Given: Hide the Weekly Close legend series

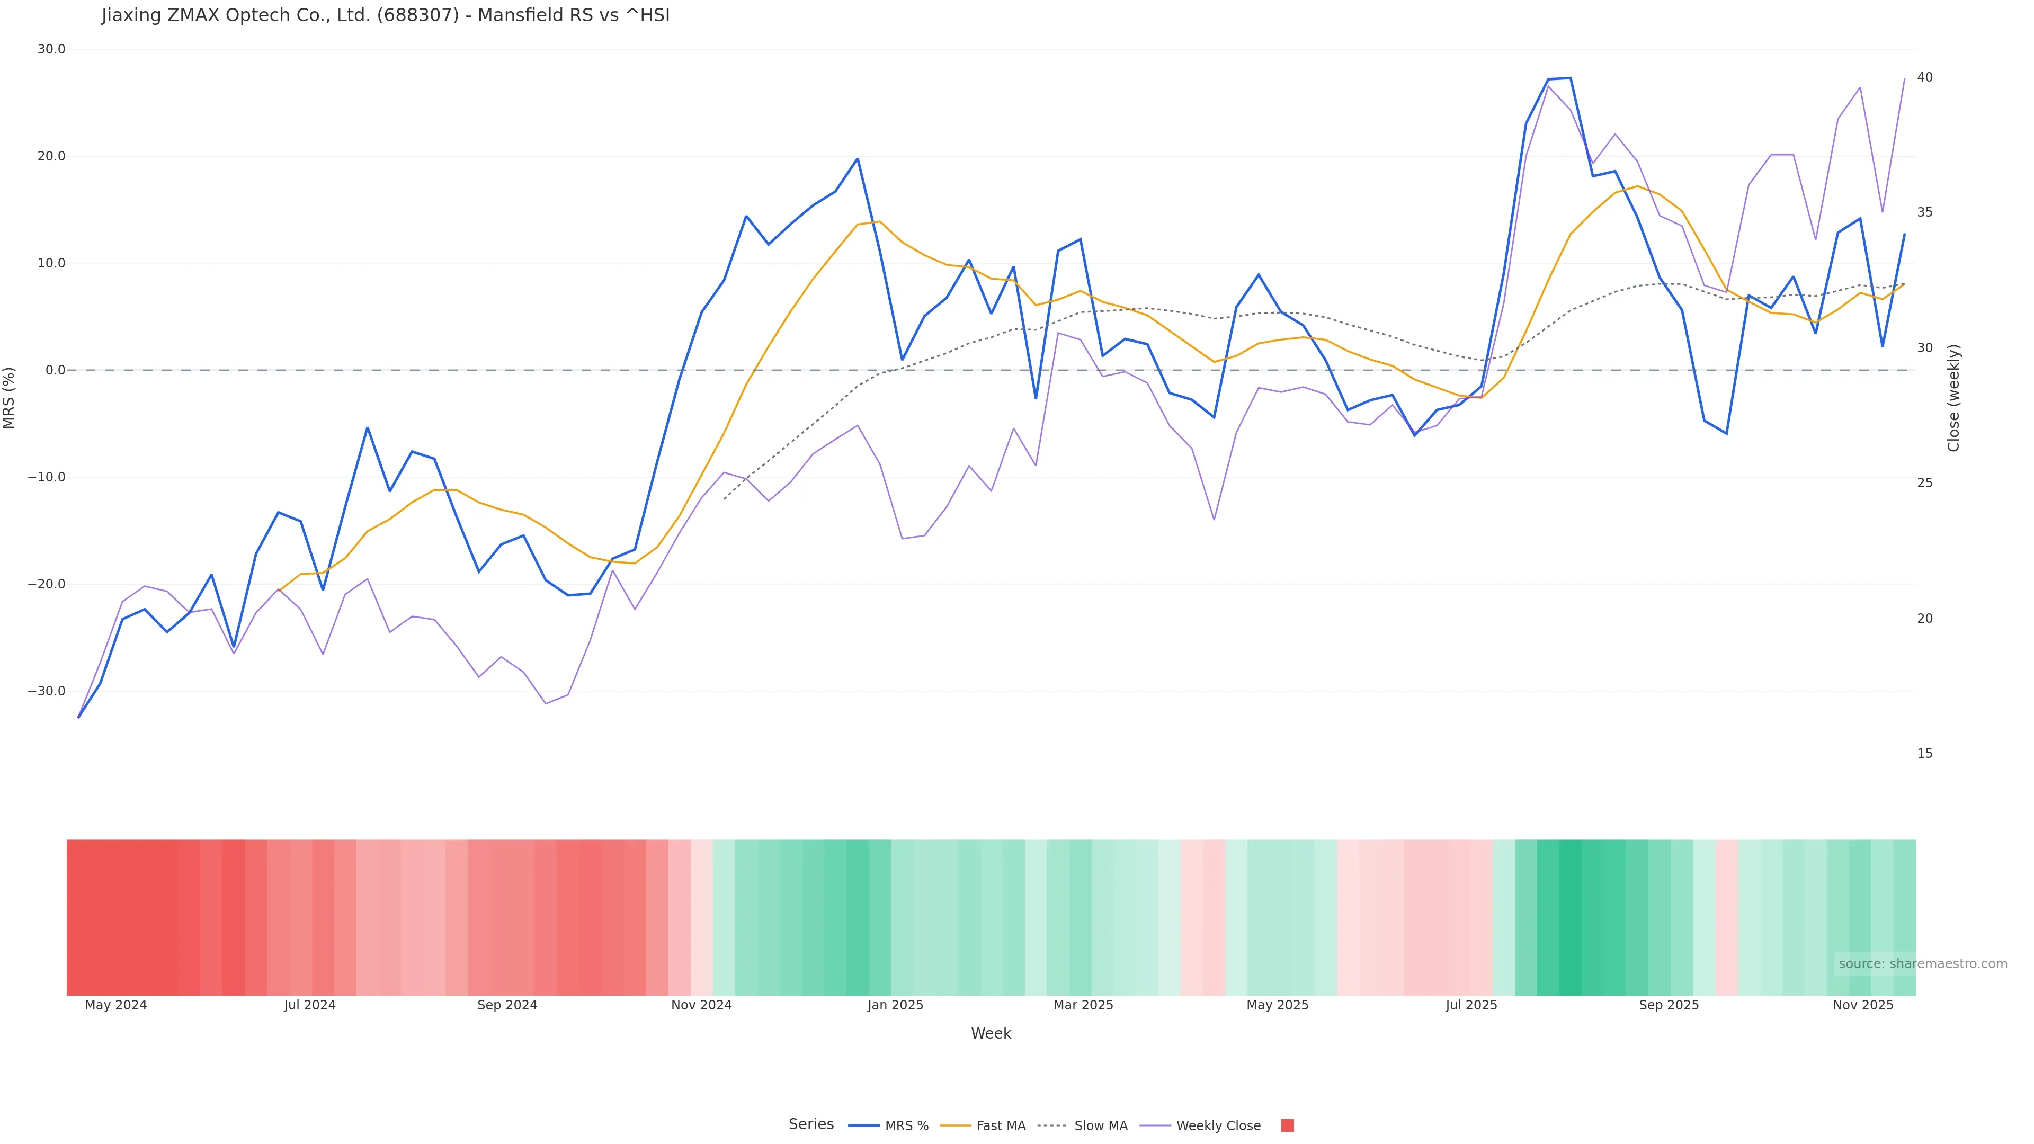Looking at the screenshot, I should [x=1201, y=1126].
